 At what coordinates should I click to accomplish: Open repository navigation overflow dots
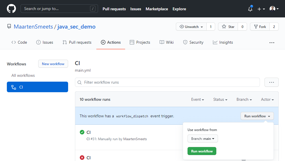272,43
